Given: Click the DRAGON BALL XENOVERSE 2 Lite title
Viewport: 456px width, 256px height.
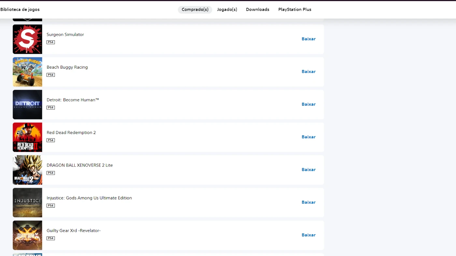Looking at the screenshot, I should [x=79, y=165].
